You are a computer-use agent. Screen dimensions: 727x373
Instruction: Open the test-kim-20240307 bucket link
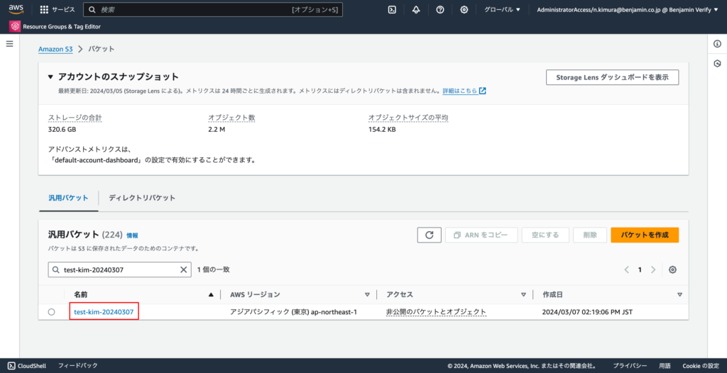[104, 312]
